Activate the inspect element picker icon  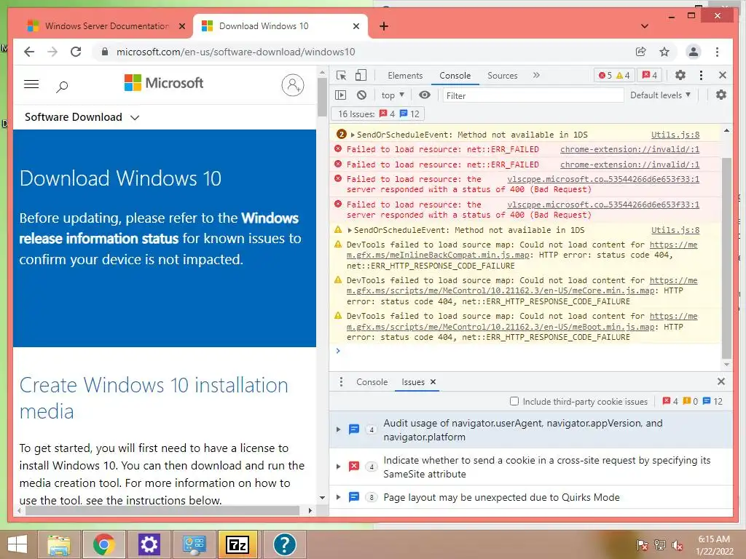[341, 76]
